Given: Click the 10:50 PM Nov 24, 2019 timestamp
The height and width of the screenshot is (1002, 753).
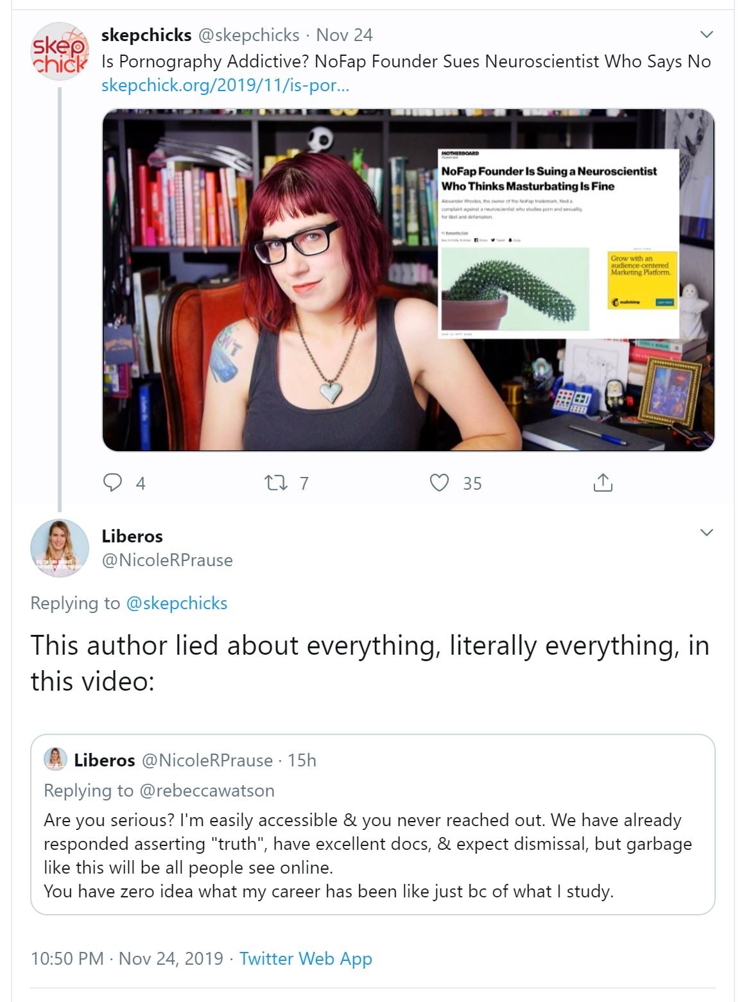Looking at the screenshot, I should pyautogui.click(x=127, y=958).
